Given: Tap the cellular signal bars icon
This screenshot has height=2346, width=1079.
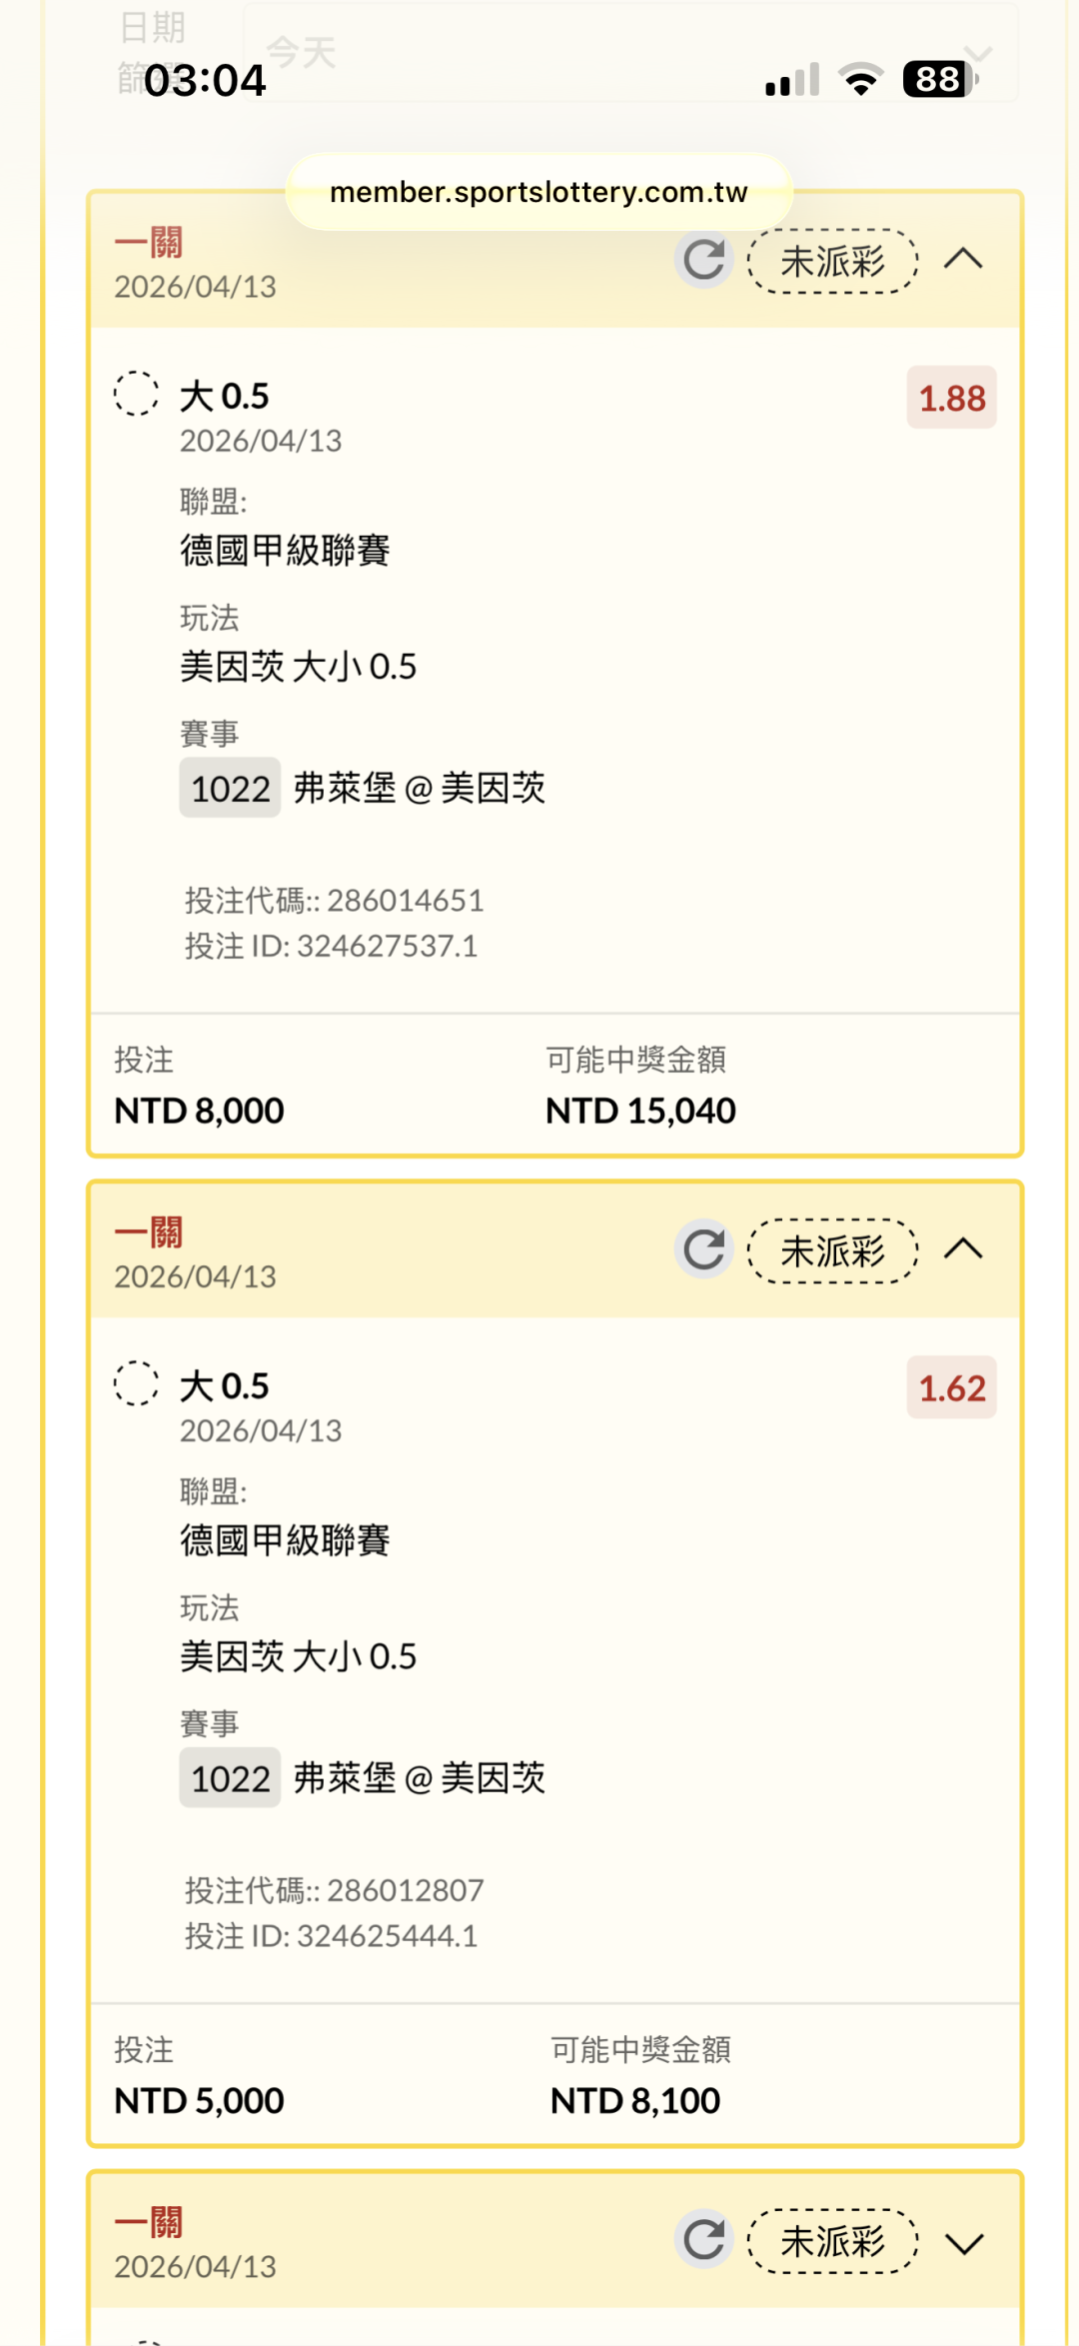Looking at the screenshot, I should [792, 80].
